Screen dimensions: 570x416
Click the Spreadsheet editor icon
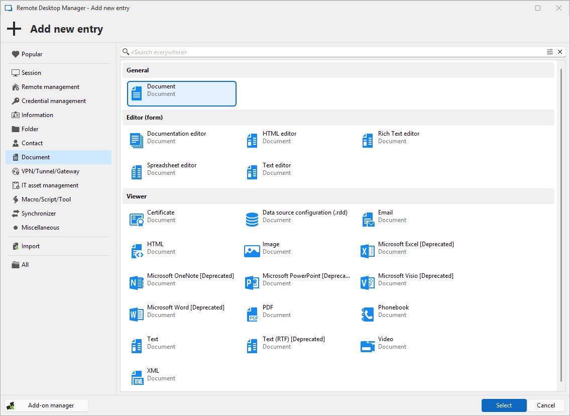137,172
